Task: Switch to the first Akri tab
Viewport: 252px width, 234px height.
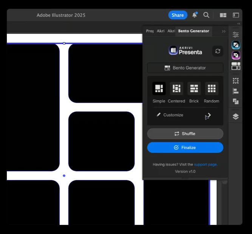Action: tap(161, 31)
